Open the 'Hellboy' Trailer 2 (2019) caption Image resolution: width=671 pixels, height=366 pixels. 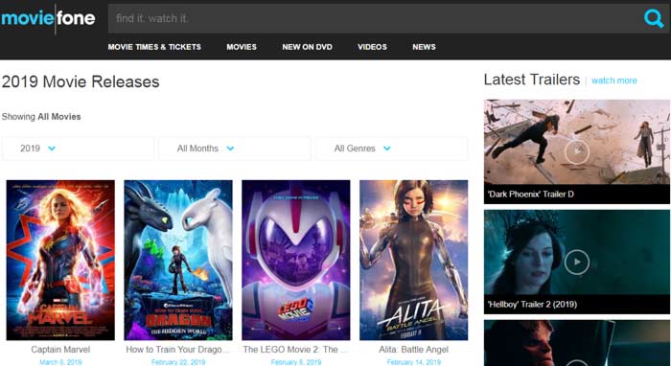(x=532, y=305)
